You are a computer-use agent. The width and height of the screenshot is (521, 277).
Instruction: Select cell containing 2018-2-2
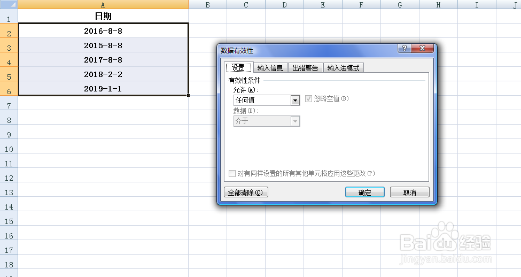click(x=103, y=74)
